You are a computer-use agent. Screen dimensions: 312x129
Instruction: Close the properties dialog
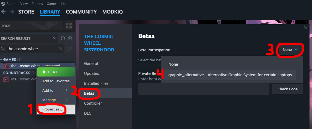coord(306,28)
